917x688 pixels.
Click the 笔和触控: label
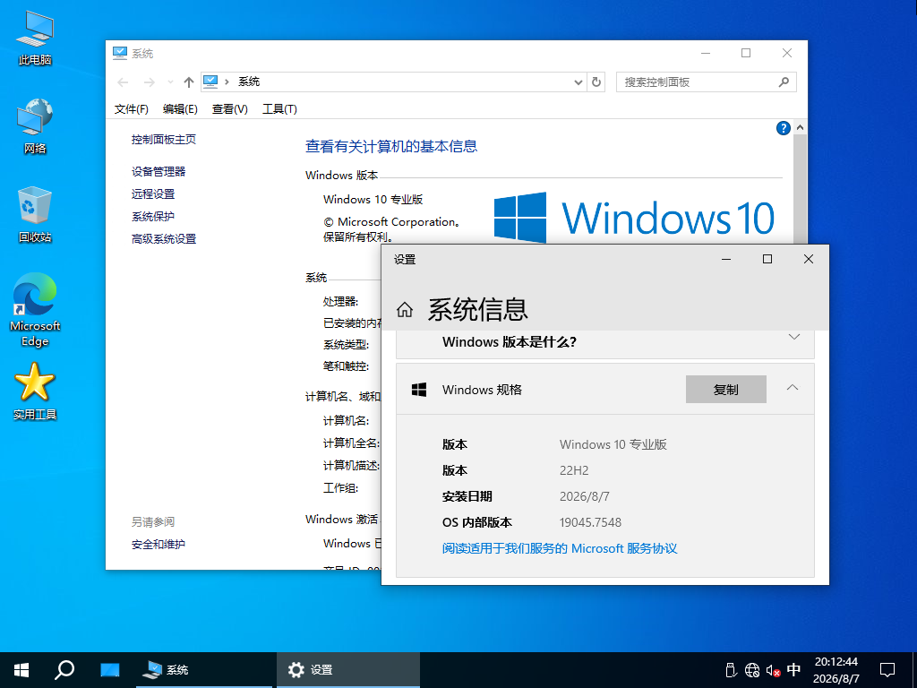(346, 366)
